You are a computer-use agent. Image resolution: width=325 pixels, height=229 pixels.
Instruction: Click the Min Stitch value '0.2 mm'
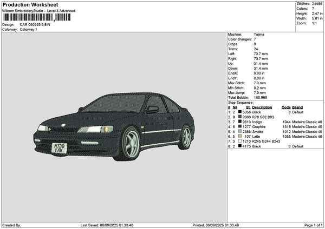point(259,88)
